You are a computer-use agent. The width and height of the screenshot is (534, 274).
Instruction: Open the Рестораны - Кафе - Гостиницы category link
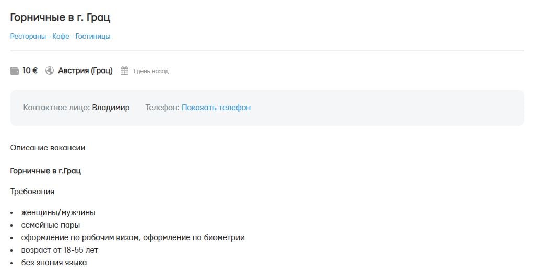(x=60, y=37)
